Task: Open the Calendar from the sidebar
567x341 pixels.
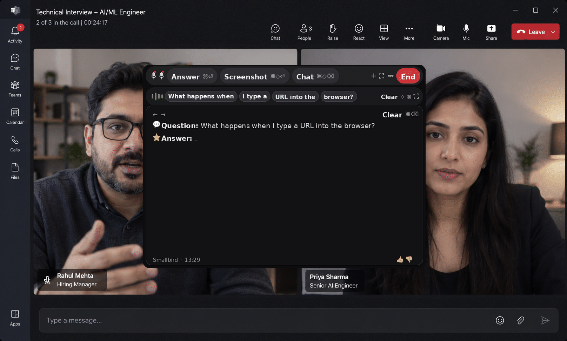Action: coord(15,116)
